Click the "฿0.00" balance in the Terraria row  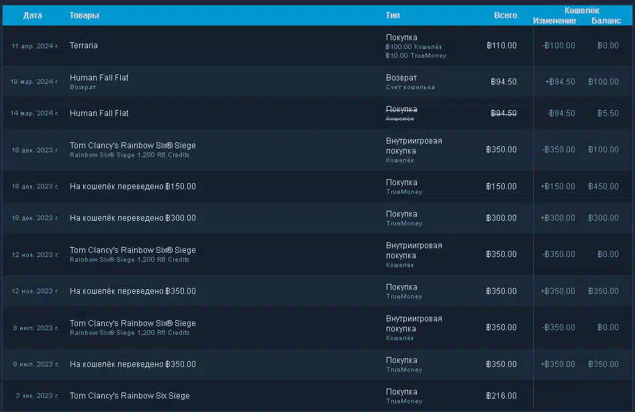pos(608,46)
